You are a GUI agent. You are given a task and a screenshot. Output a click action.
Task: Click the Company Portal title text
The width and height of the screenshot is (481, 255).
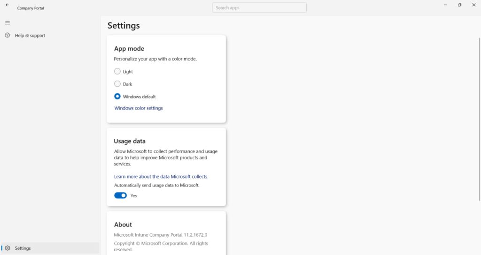[31, 8]
